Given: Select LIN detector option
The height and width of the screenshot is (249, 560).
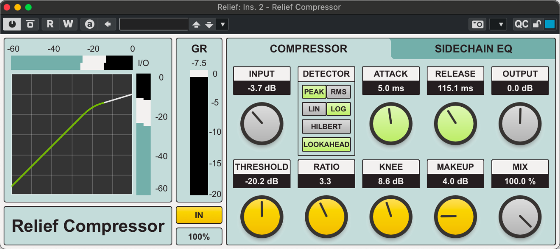Looking at the screenshot, I should tap(314, 109).
